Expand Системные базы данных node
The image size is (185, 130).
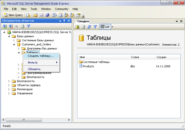(14, 40)
